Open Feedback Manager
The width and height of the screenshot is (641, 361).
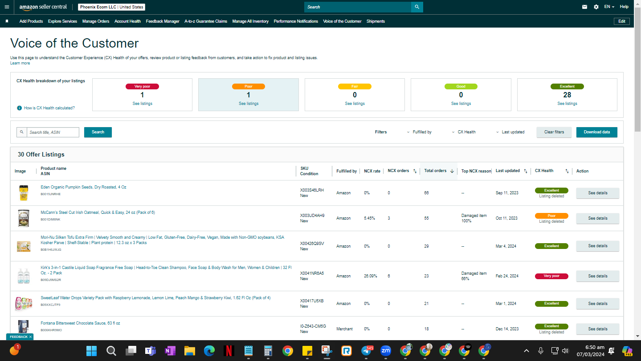point(163,21)
